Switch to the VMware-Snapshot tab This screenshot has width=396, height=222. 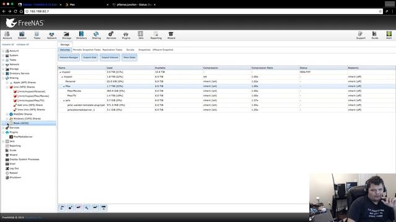point(163,50)
